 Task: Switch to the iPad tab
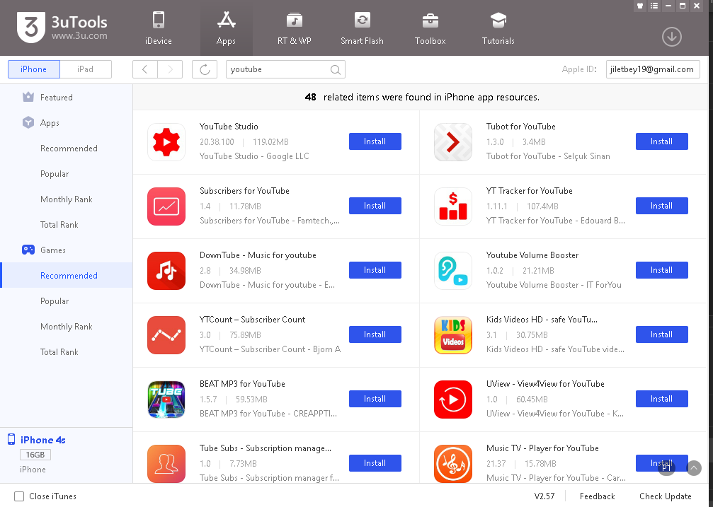coord(86,69)
